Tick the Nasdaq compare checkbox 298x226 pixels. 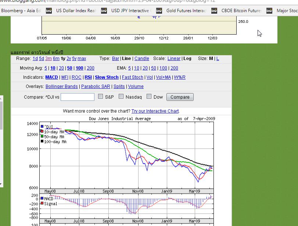[121, 96]
